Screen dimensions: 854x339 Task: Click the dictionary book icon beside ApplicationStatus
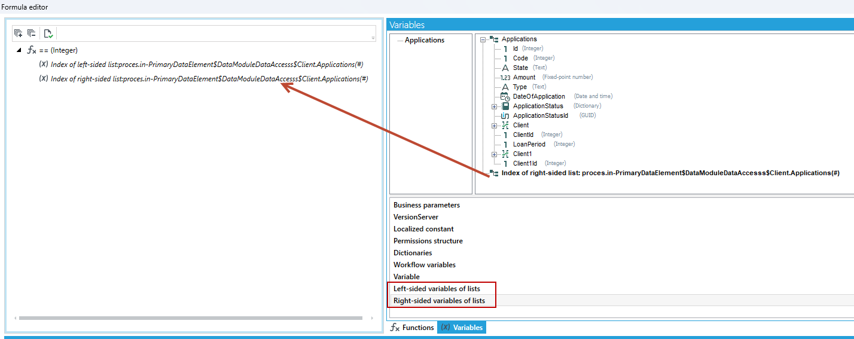coord(505,106)
